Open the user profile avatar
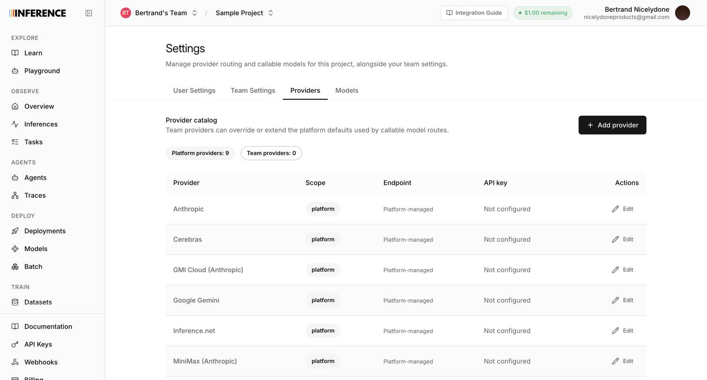 [x=683, y=13]
